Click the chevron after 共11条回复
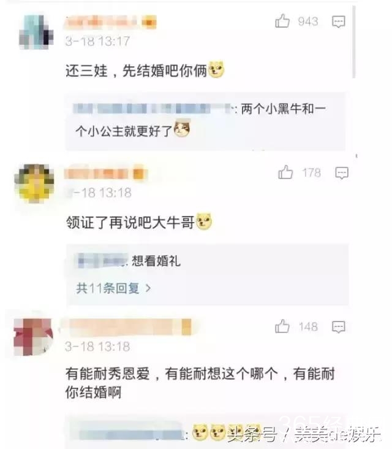This screenshot has height=449, width=392. click(148, 288)
